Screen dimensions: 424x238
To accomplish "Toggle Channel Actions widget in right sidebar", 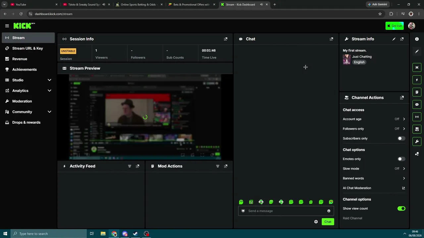I will coord(417,129).
